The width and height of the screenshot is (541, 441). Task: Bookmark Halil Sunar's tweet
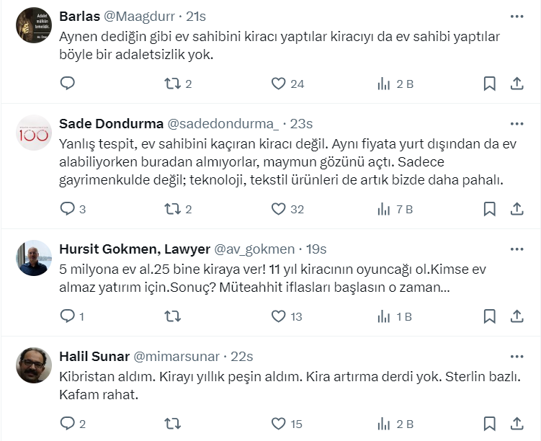coord(489,423)
